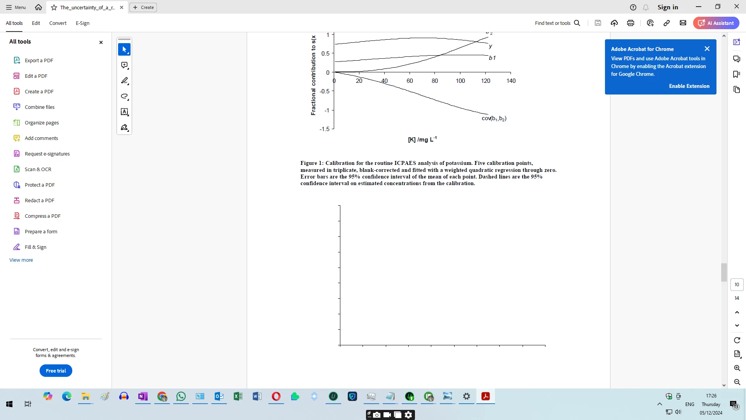
Task: Switch to the E-Sign tab
Action: (82, 23)
